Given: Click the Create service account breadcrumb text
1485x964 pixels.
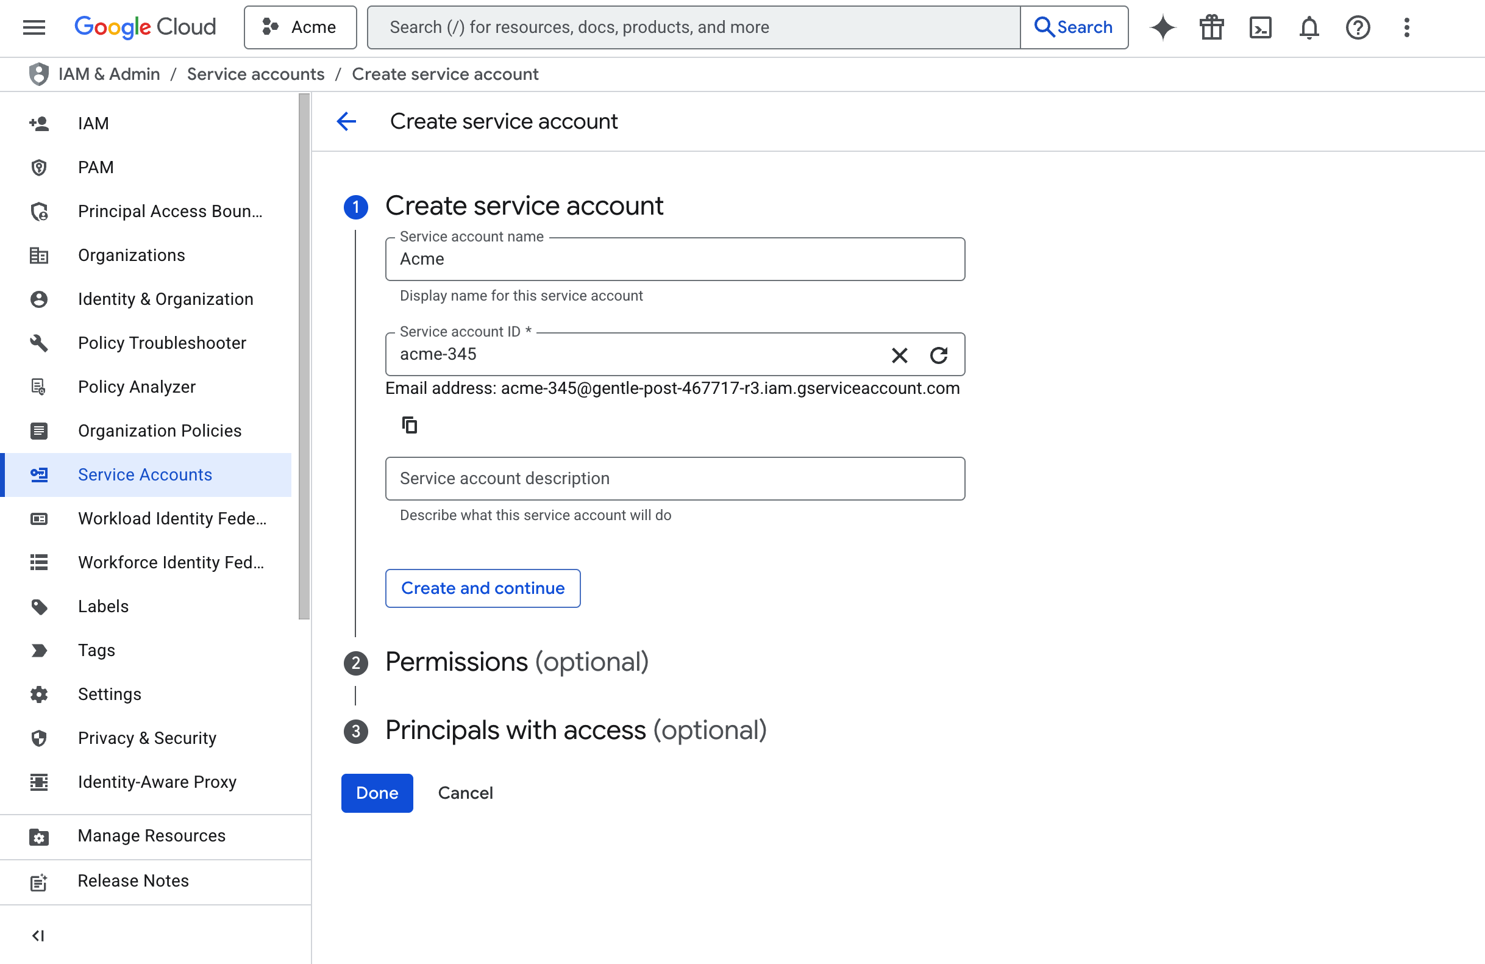Looking at the screenshot, I should point(445,74).
